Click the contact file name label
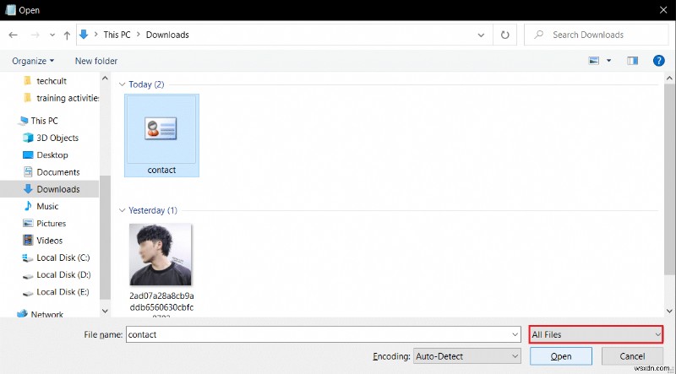676x374 pixels. point(161,171)
